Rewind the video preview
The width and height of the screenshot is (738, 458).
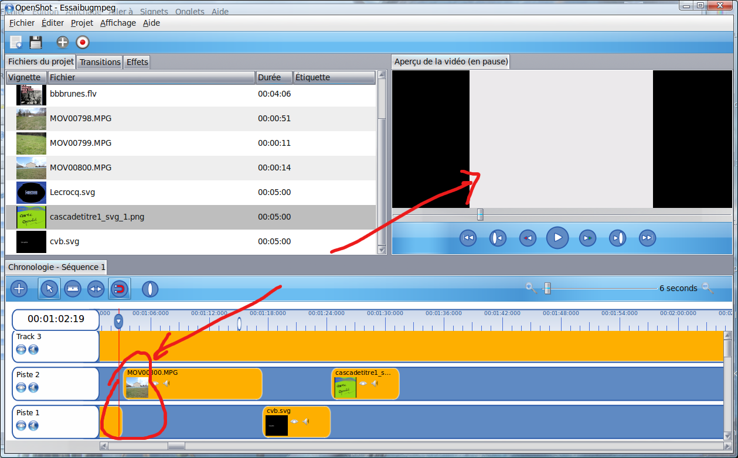coord(528,238)
